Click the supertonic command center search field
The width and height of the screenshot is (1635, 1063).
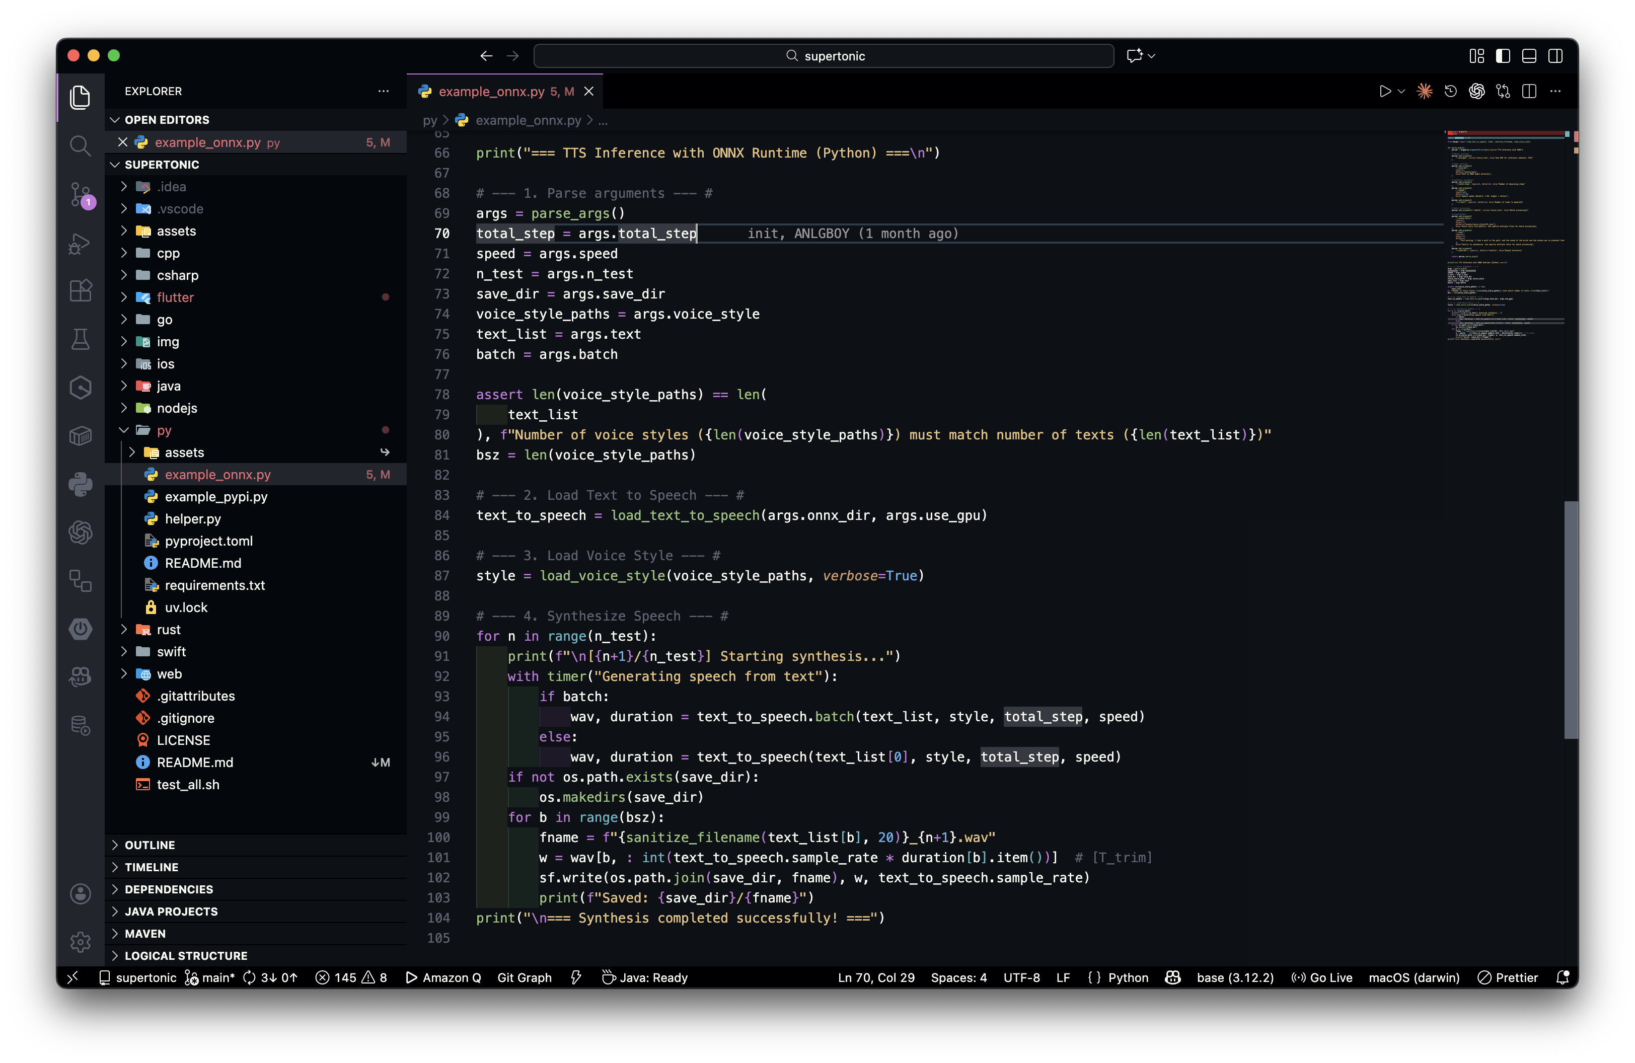click(824, 56)
